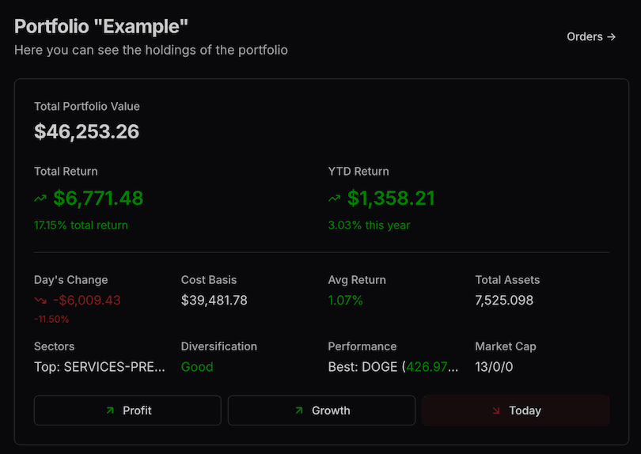Click the Total Return value $6,771.48
Screen dimensions: 641x454
click(98, 198)
